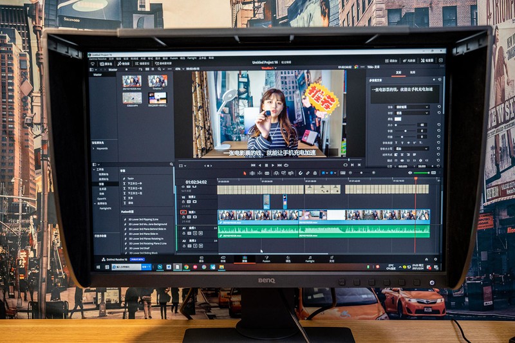
Task: Open the Sound Library panel button
Action: tap(164, 63)
